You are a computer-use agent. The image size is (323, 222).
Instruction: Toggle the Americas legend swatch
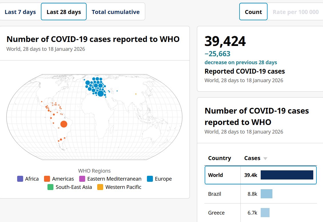(47, 179)
